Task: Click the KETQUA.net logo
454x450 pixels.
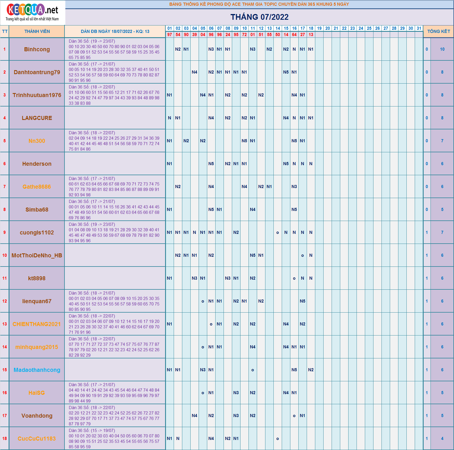Action: [32, 13]
